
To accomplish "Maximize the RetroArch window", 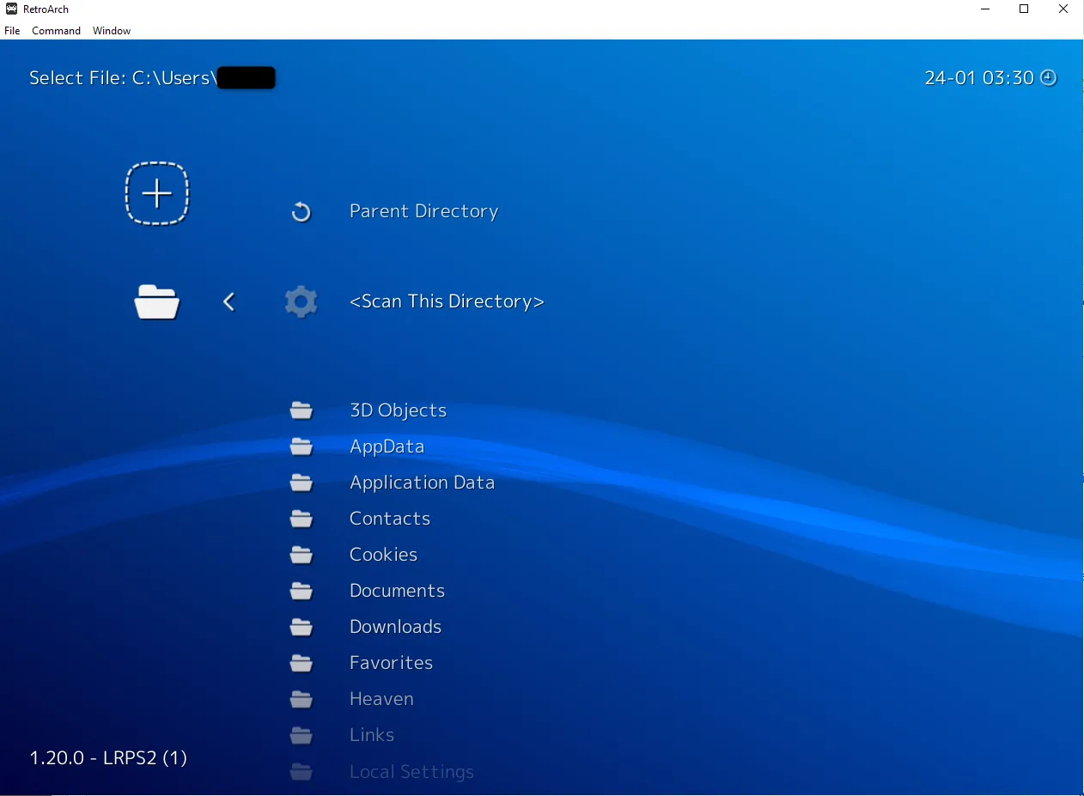I will click(x=1024, y=9).
